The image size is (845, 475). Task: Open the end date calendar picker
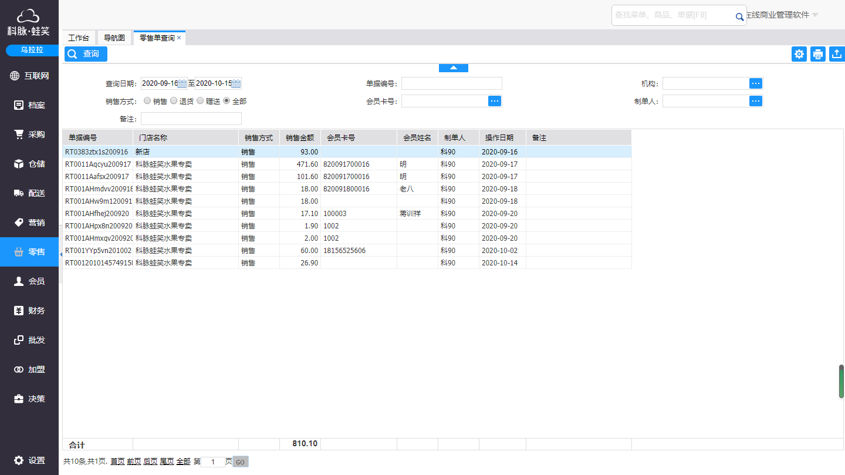(236, 83)
